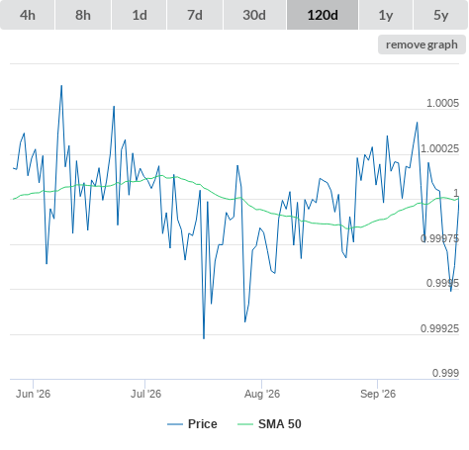Switch chart to 1y range

point(386,15)
